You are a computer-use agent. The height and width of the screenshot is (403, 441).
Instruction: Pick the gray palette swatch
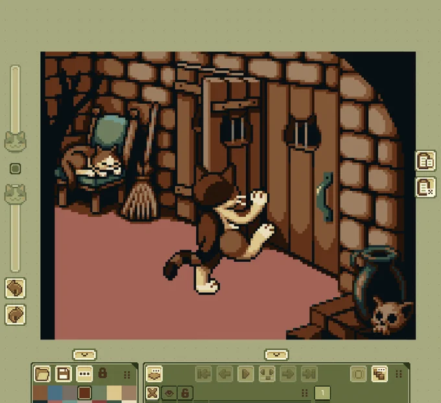70,393
